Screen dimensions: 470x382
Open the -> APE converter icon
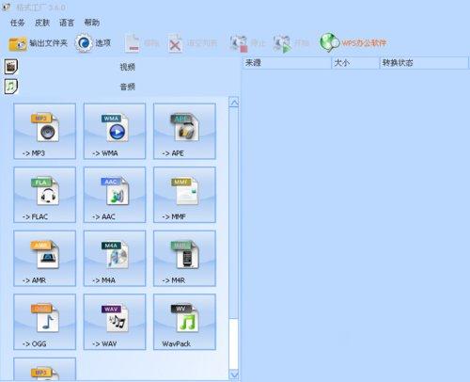(x=184, y=131)
